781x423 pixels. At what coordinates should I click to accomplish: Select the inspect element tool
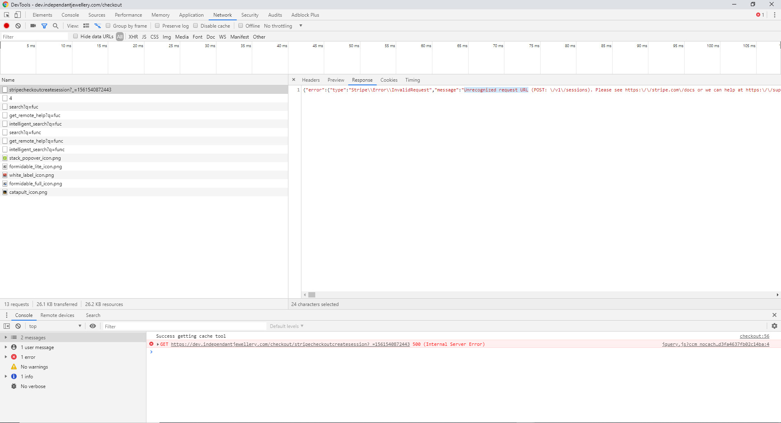tap(6, 15)
